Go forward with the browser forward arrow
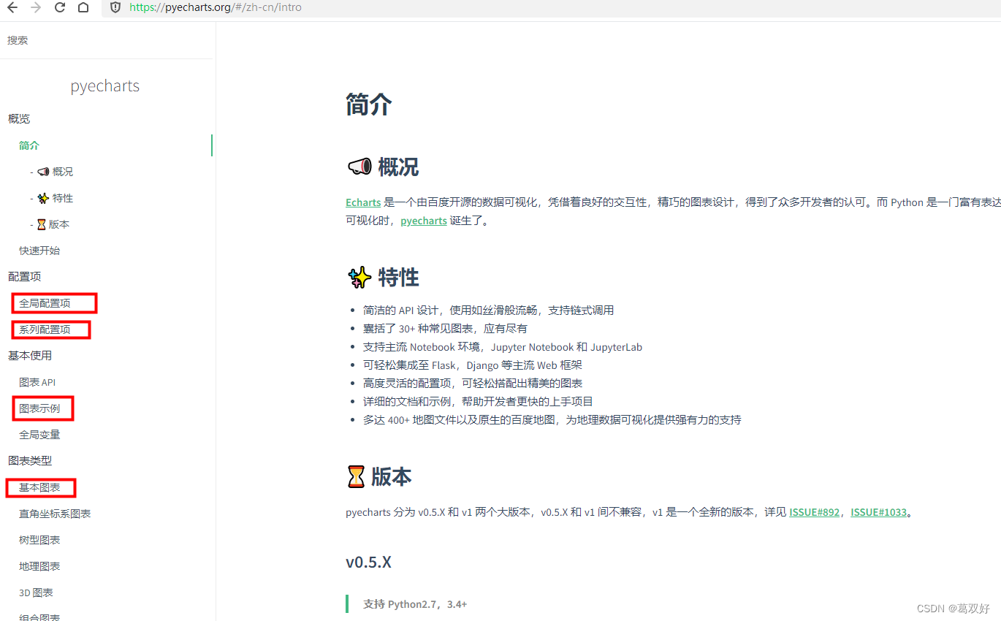 [x=36, y=7]
